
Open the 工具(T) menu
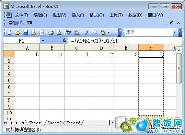click(116, 15)
